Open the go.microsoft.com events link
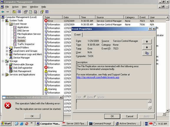The height and width of the screenshot is (127, 170). coord(98,77)
